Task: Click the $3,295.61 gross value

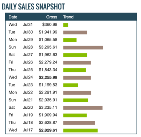Action: click(48, 47)
